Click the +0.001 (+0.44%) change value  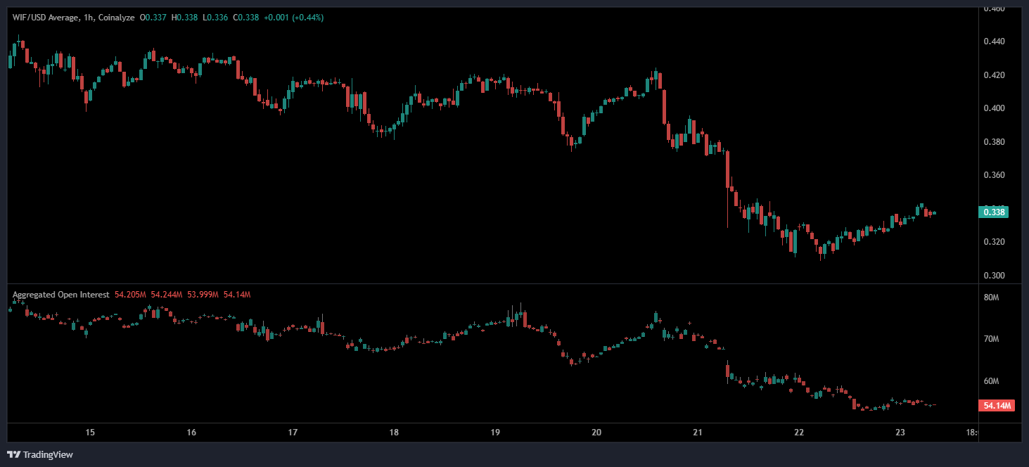pyautogui.click(x=293, y=17)
